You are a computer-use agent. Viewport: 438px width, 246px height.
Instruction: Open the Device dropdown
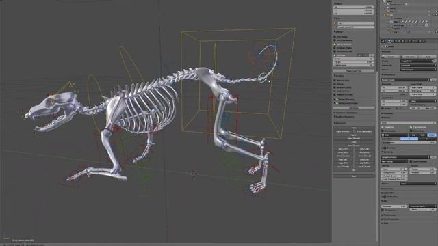(x=418, y=70)
